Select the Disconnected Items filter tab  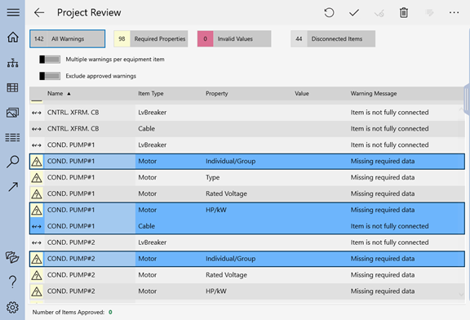click(x=333, y=38)
